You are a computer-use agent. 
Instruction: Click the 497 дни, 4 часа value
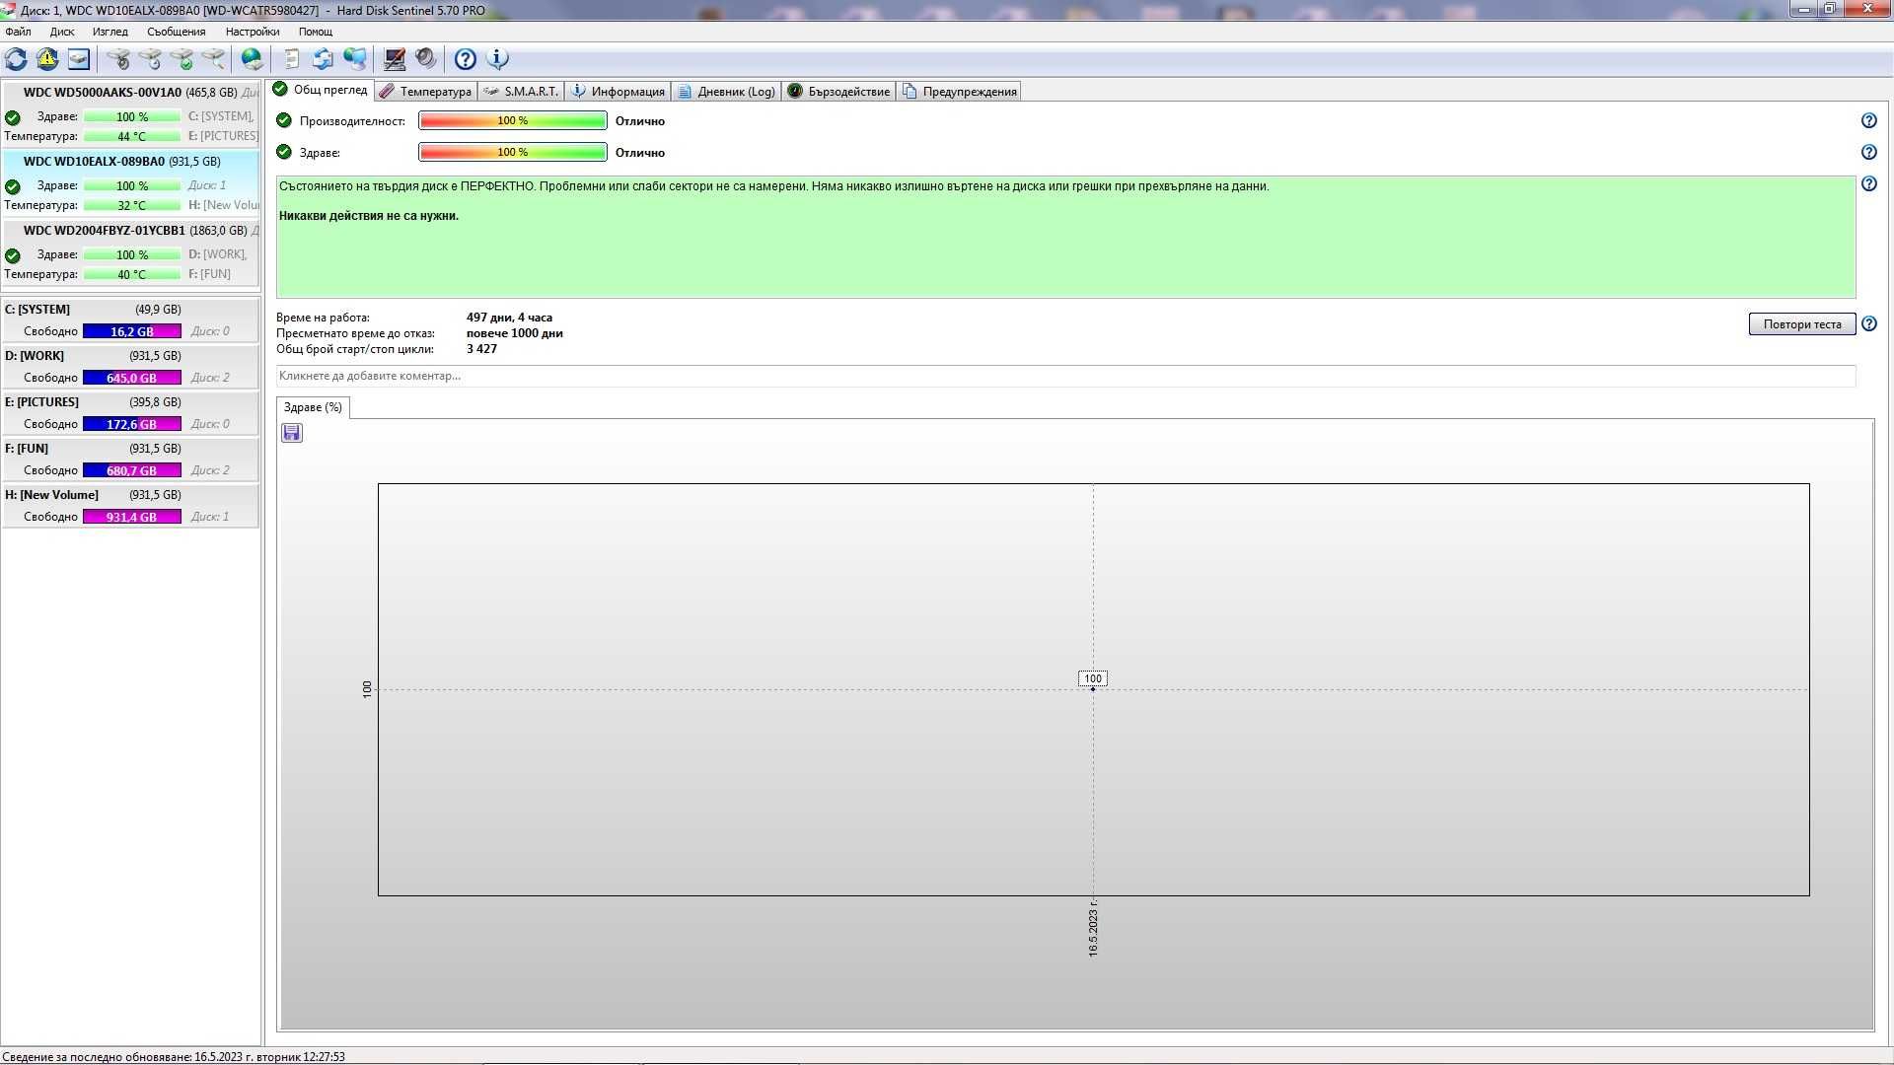[509, 318]
